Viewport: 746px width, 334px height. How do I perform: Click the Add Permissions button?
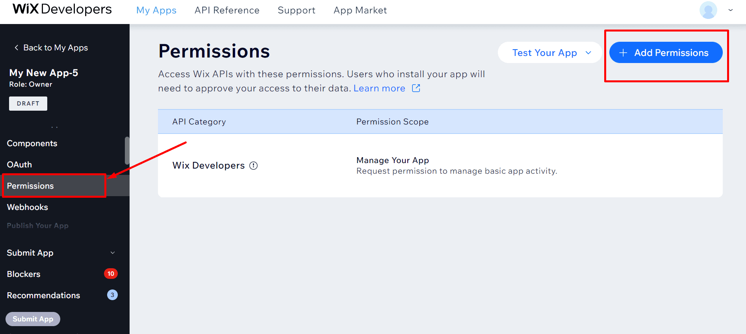[x=666, y=52]
